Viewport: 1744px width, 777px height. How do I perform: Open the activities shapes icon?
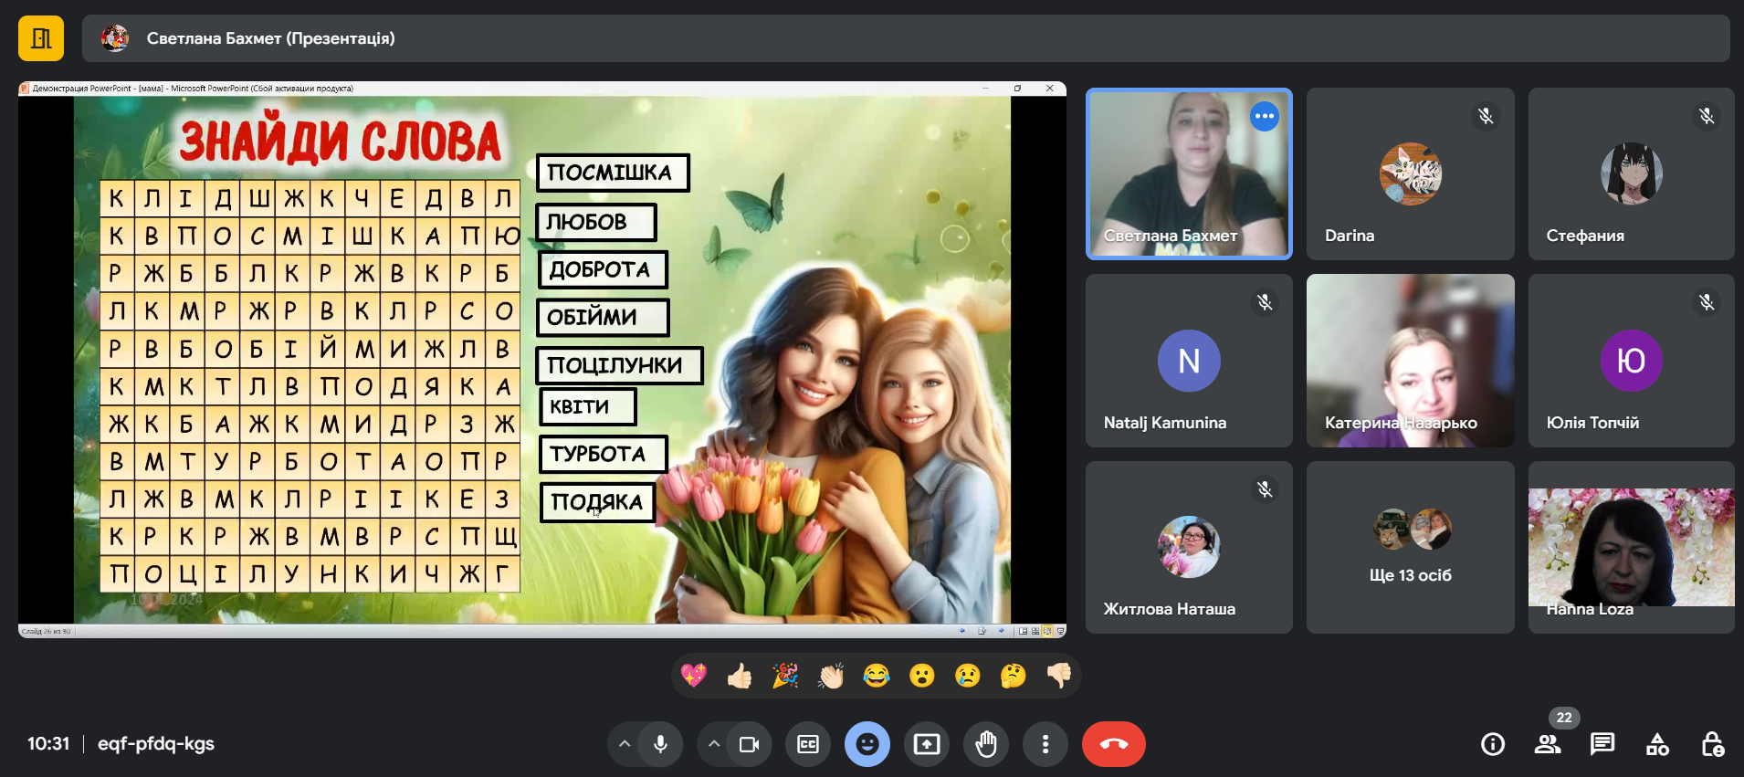tap(1657, 744)
